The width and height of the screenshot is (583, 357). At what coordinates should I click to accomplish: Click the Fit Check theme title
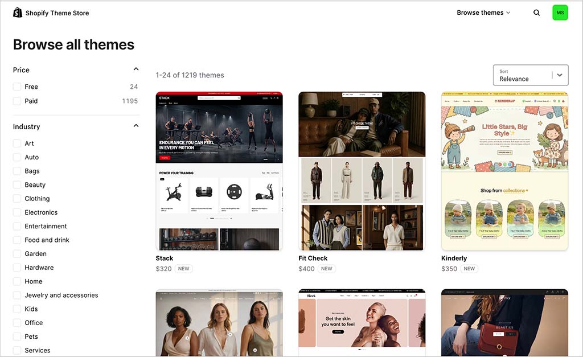tap(313, 258)
